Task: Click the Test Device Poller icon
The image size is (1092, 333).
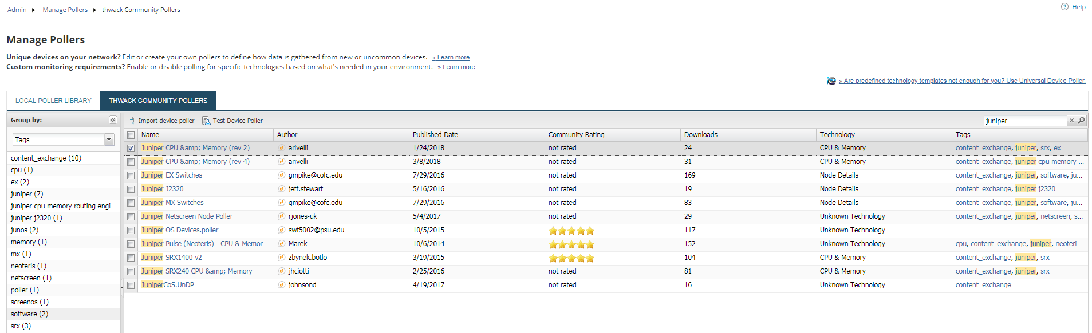Action: click(206, 121)
